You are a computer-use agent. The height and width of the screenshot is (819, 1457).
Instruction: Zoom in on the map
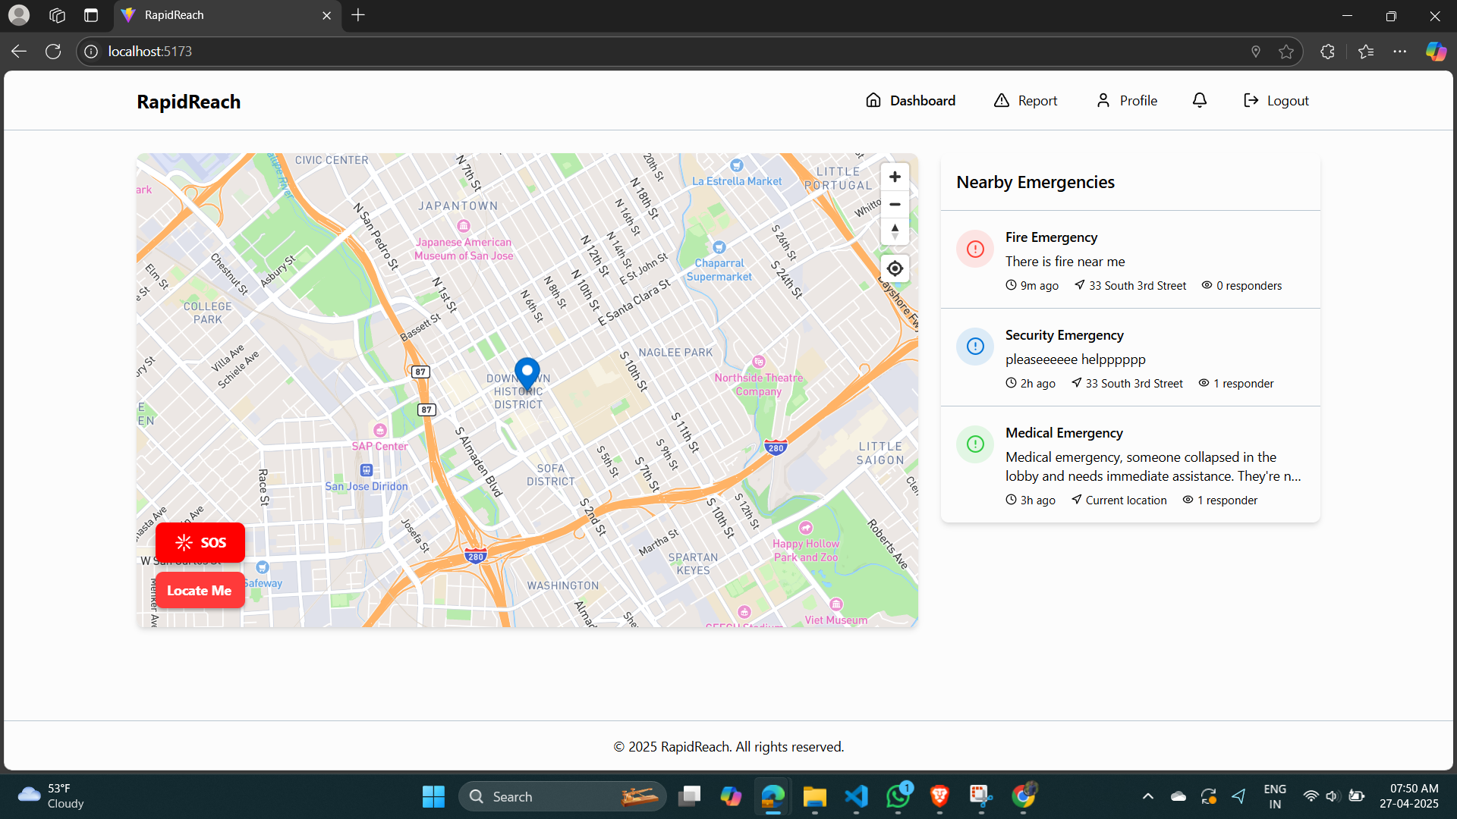pos(895,177)
